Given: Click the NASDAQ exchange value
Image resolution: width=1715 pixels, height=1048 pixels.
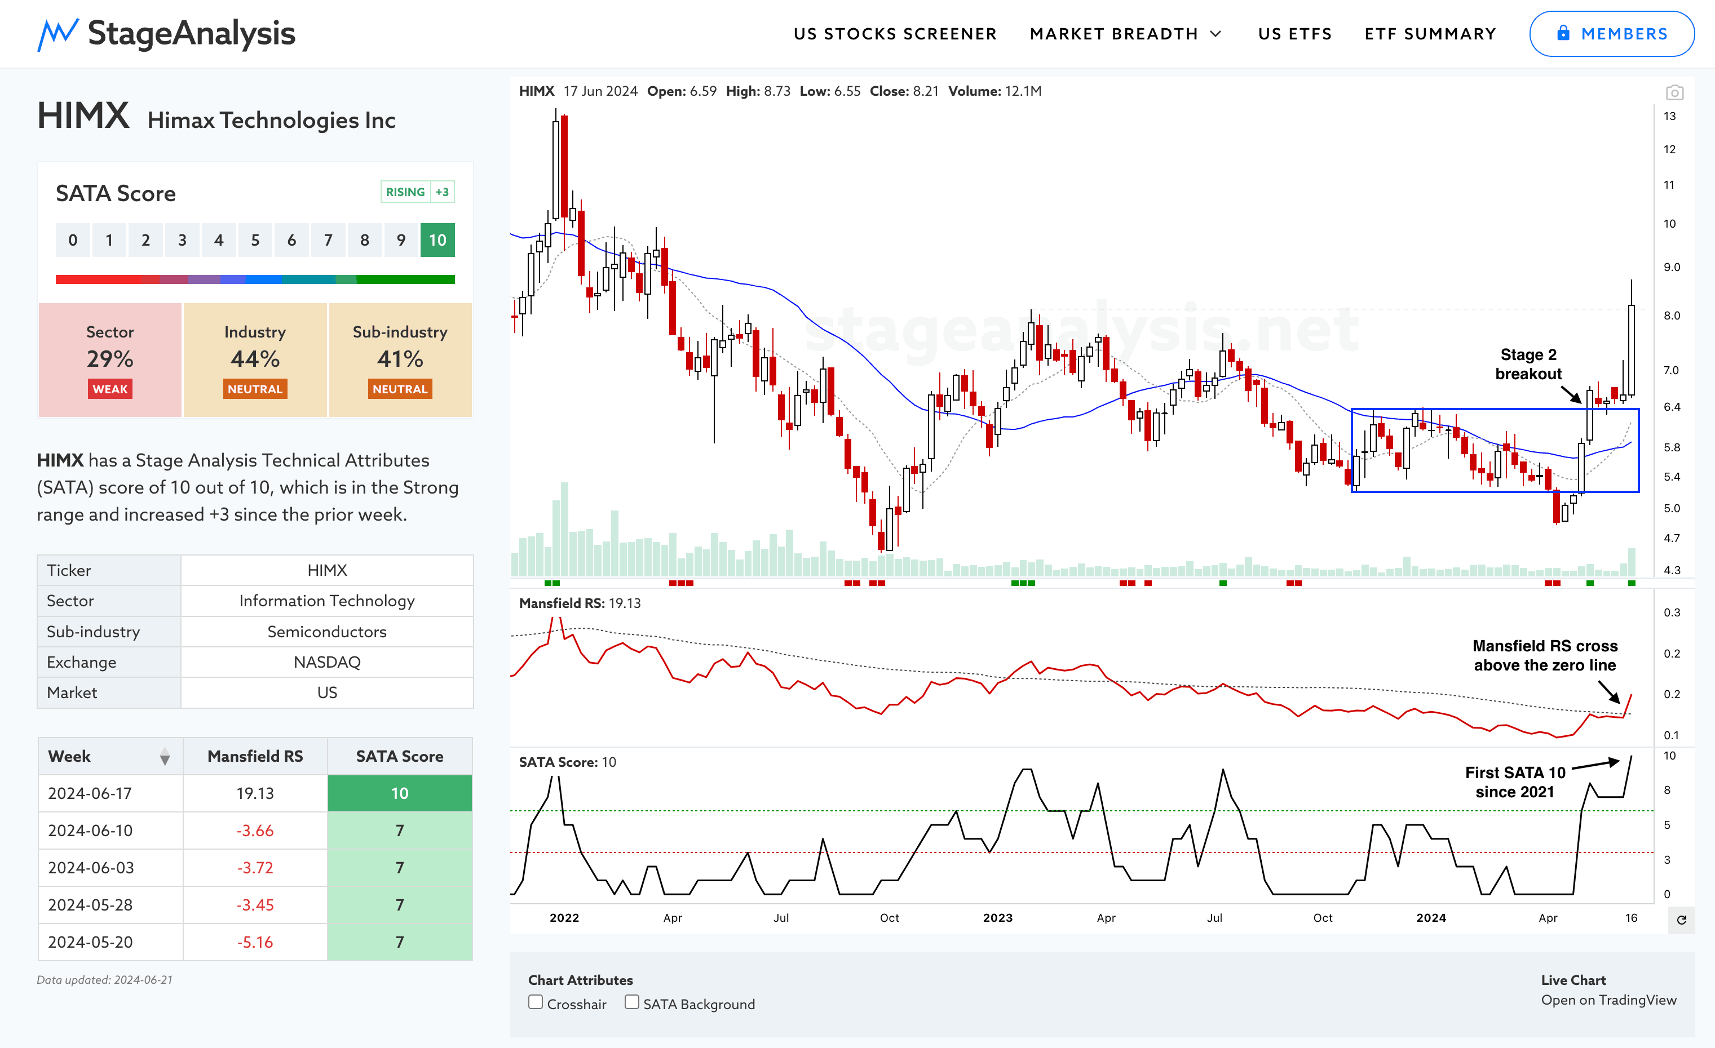Looking at the screenshot, I should (327, 662).
